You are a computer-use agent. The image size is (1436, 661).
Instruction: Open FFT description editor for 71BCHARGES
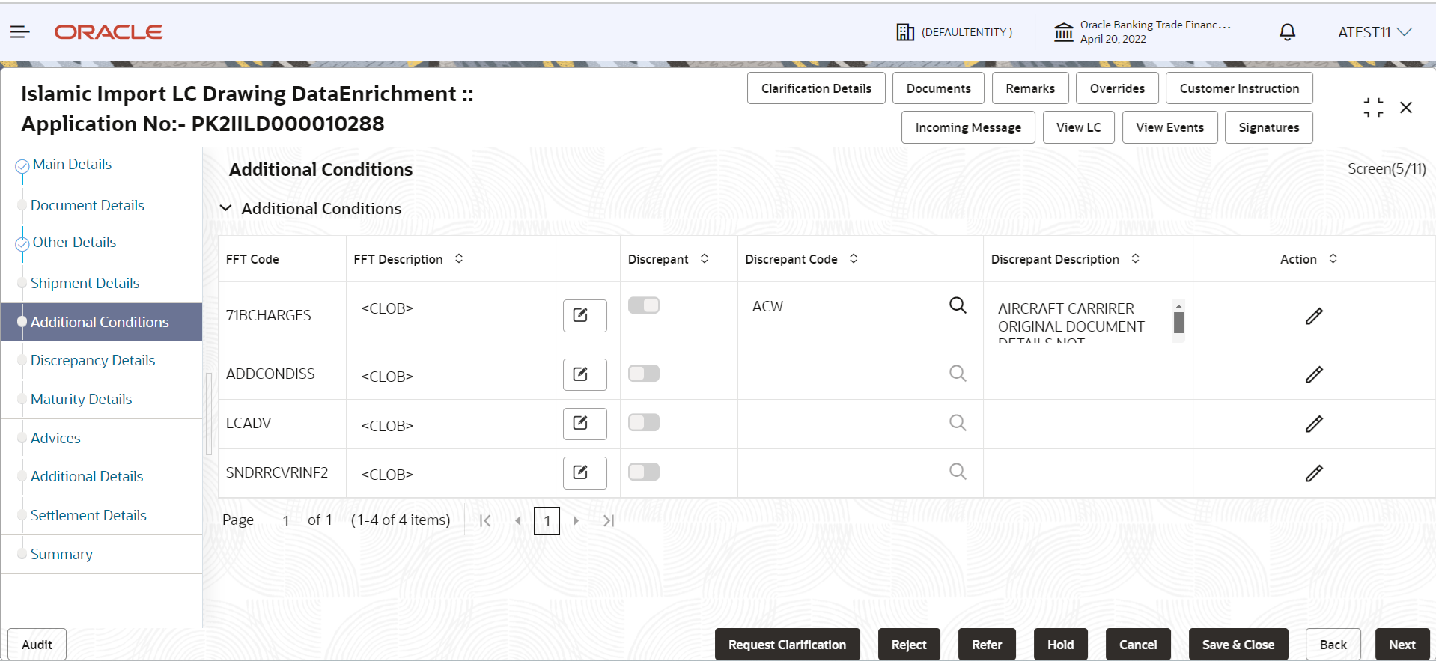coord(585,315)
